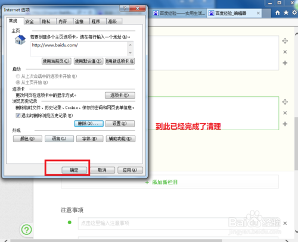This screenshot has height=242, width=298.
Task: Confirm with the 确定 button
Action: tap(74, 170)
